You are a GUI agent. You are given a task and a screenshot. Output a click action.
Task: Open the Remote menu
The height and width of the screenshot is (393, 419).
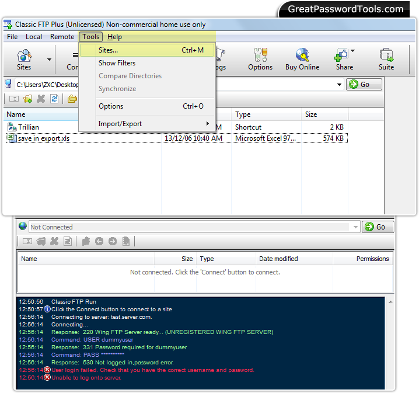62,37
